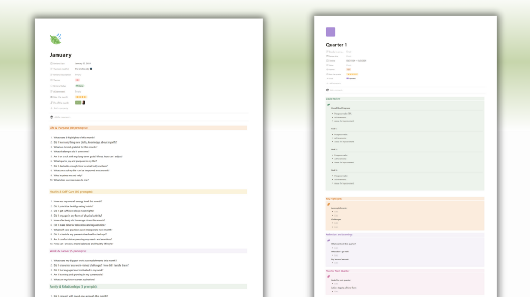Screen dimensions: 530x297
Task: Click 'What are my future career aspirations?' prompt
Action: 74,280
